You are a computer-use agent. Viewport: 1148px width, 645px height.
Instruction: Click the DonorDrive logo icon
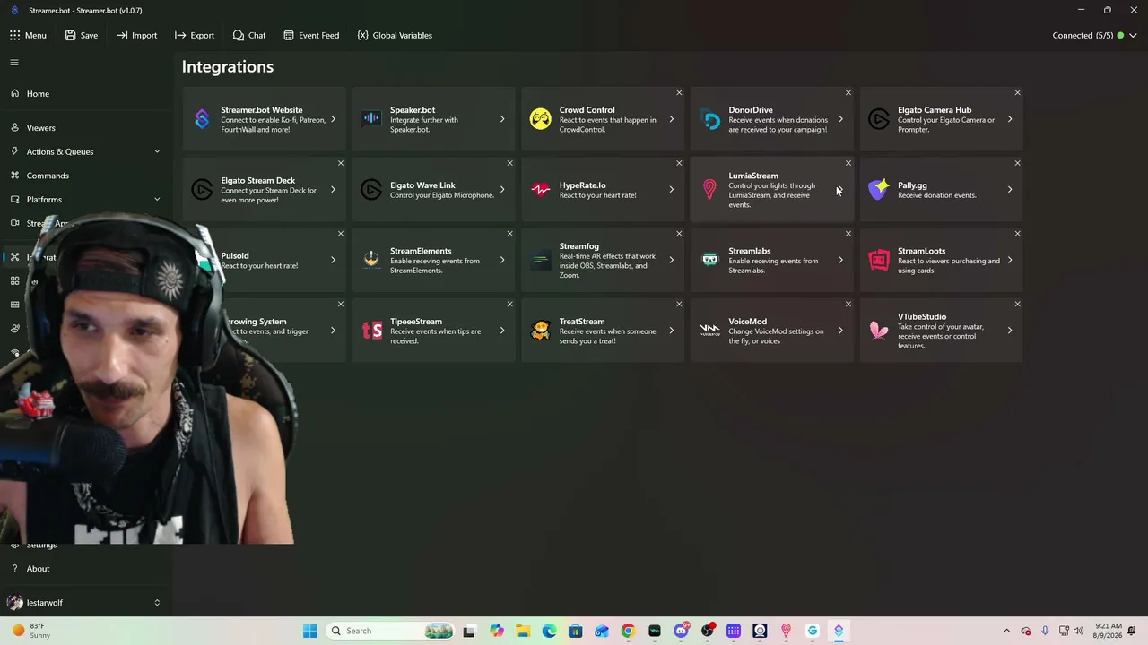pos(709,119)
